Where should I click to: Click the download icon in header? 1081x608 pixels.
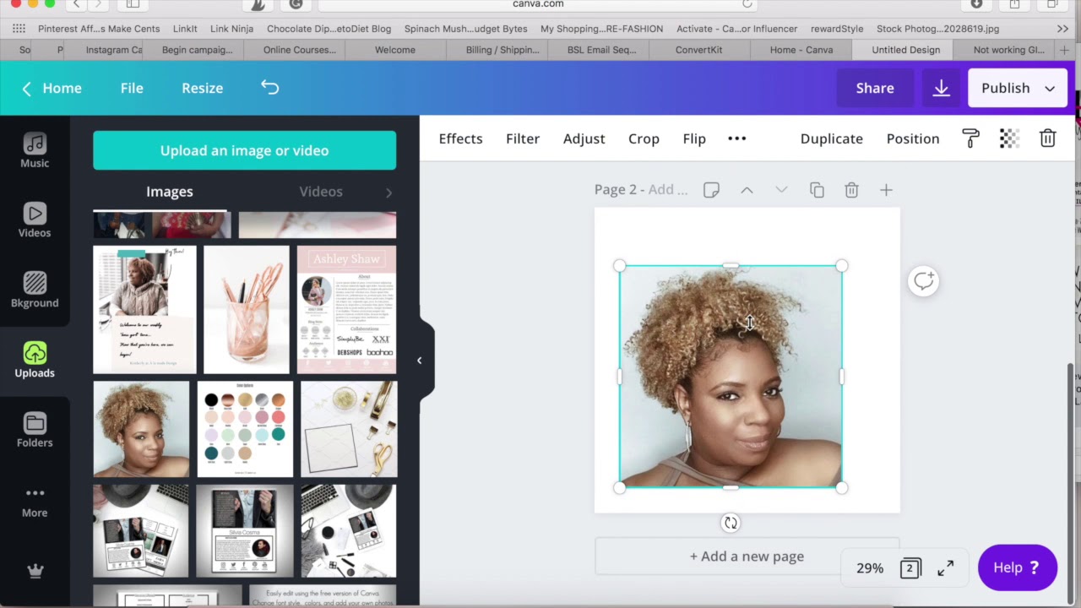pos(941,88)
